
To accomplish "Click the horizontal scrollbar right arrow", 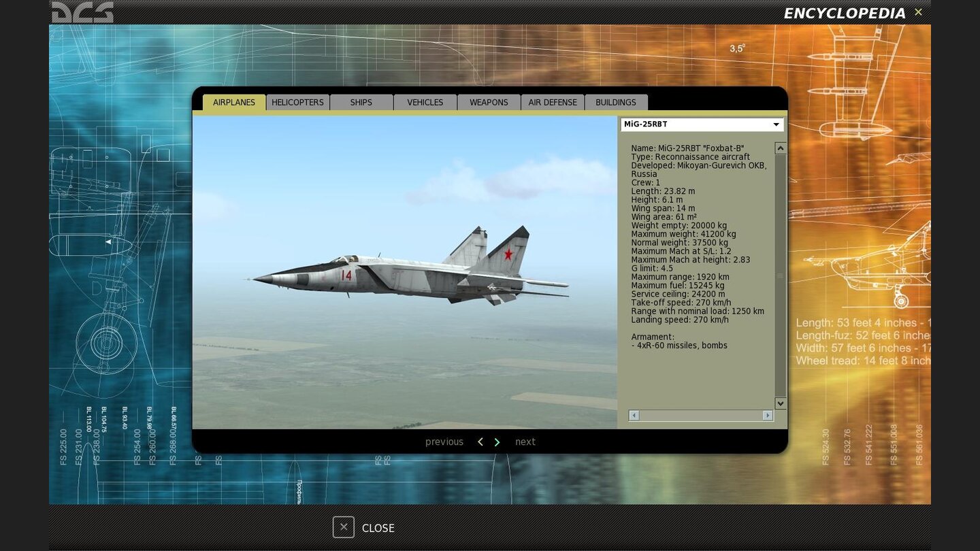I will pos(768,416).
